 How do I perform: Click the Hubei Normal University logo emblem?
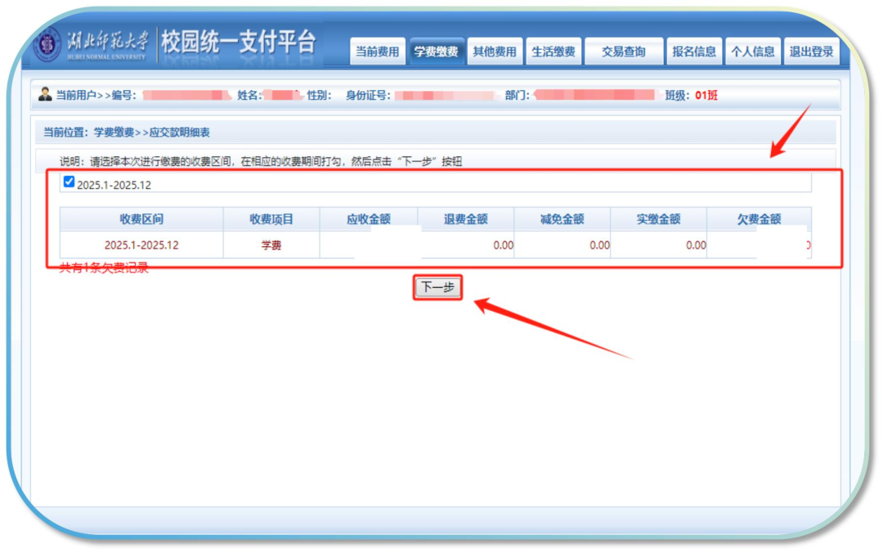coord(47,44)
